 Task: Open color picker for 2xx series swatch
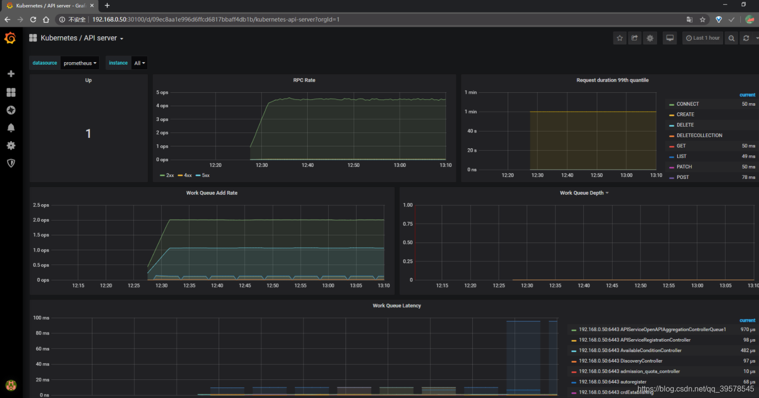(163, 176)
